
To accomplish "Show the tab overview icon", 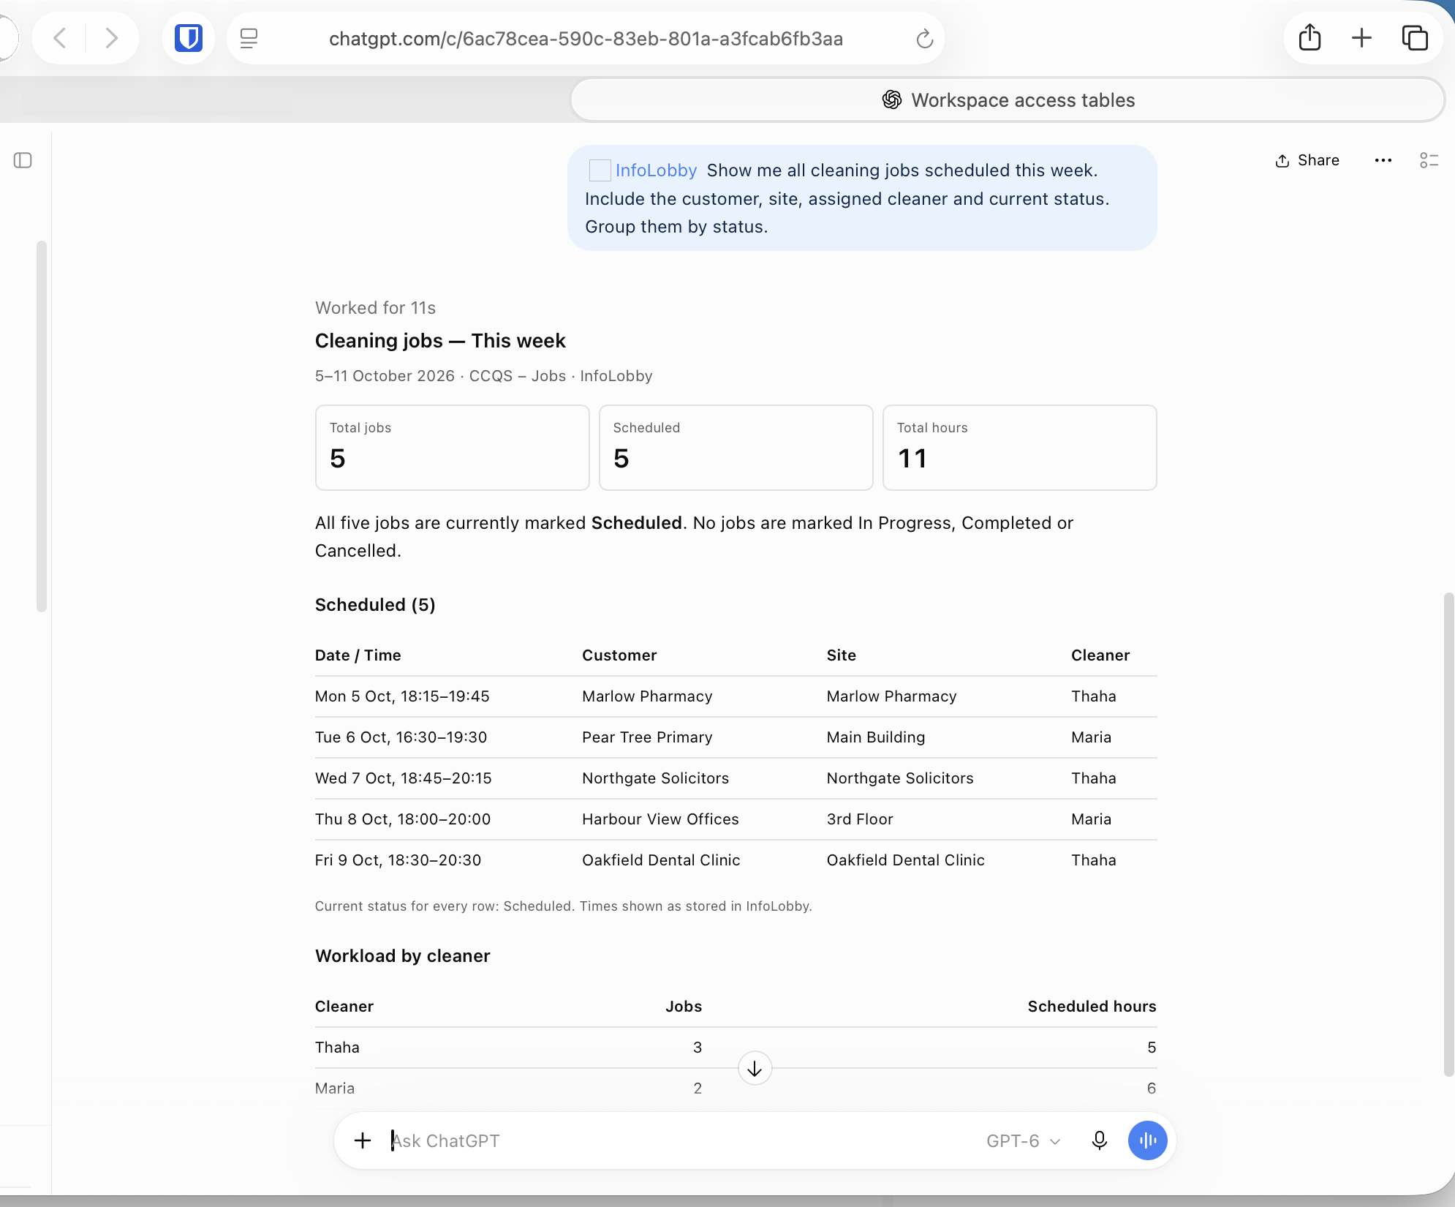I will [x=1415, y=38].
